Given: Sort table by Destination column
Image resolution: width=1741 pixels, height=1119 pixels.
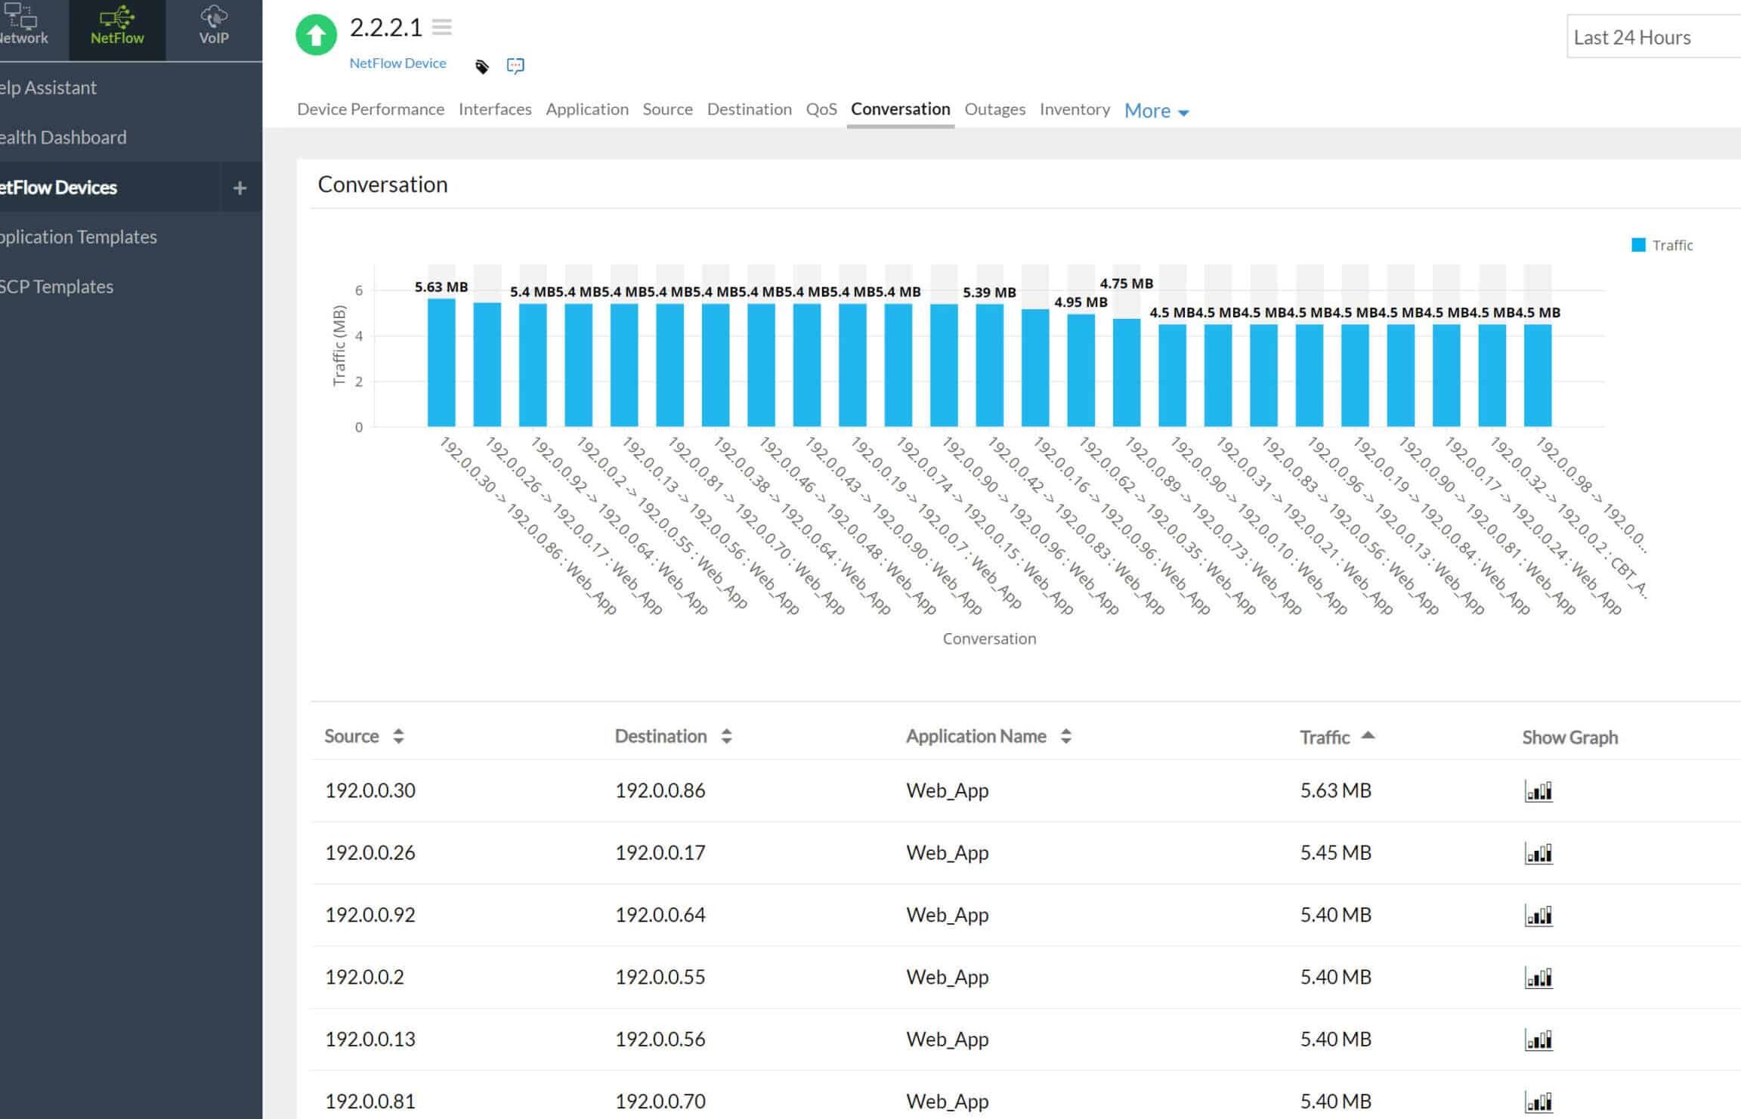Looking at the screenshot, I should [726, 736].
